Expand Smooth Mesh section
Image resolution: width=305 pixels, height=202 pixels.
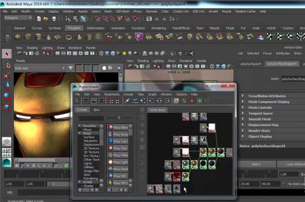[x=243, y=119]
